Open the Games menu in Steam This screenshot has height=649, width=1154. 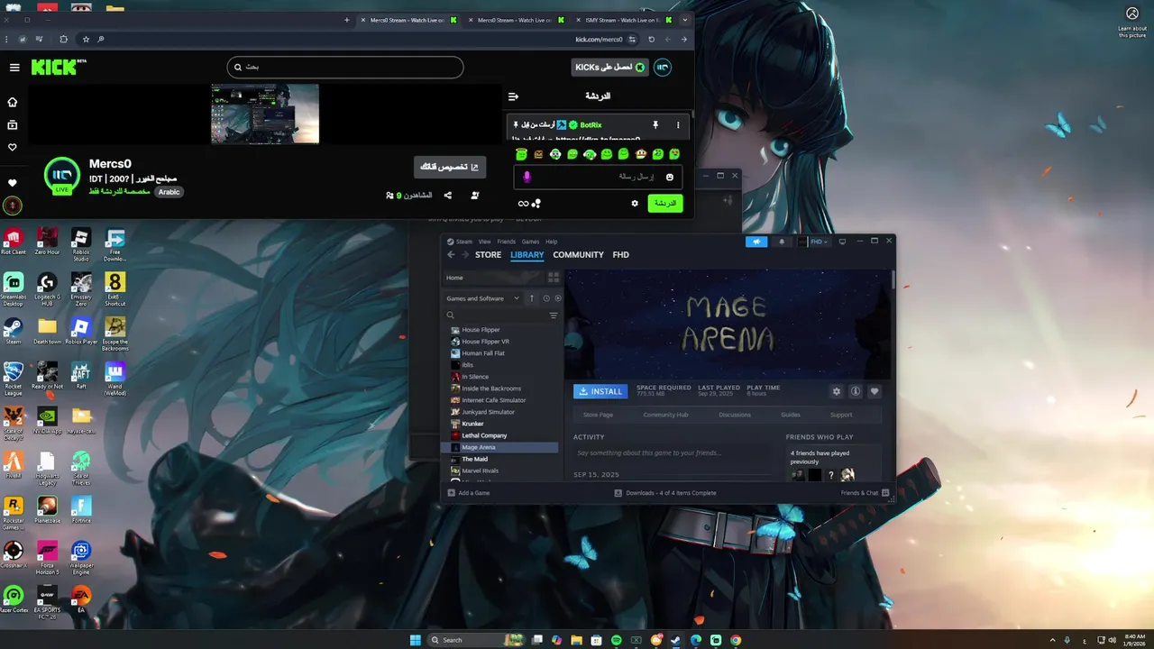530,242
